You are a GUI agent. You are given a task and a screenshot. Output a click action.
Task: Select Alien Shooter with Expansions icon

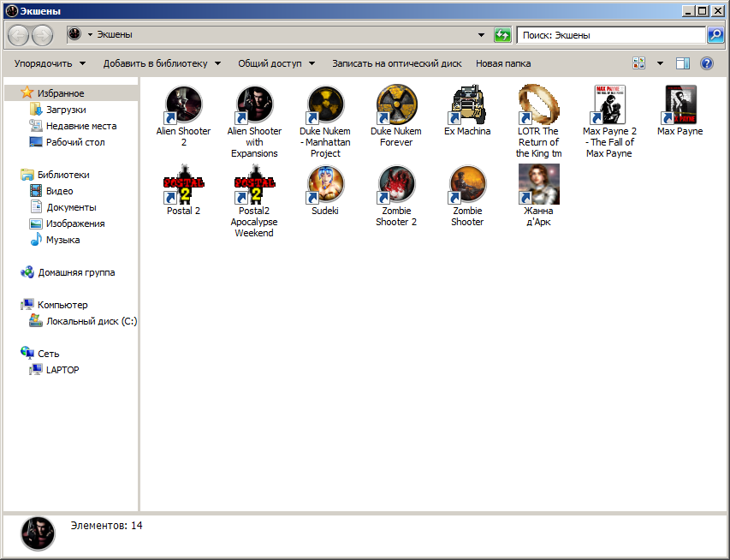pyautogui.click(x=254, y=104)
